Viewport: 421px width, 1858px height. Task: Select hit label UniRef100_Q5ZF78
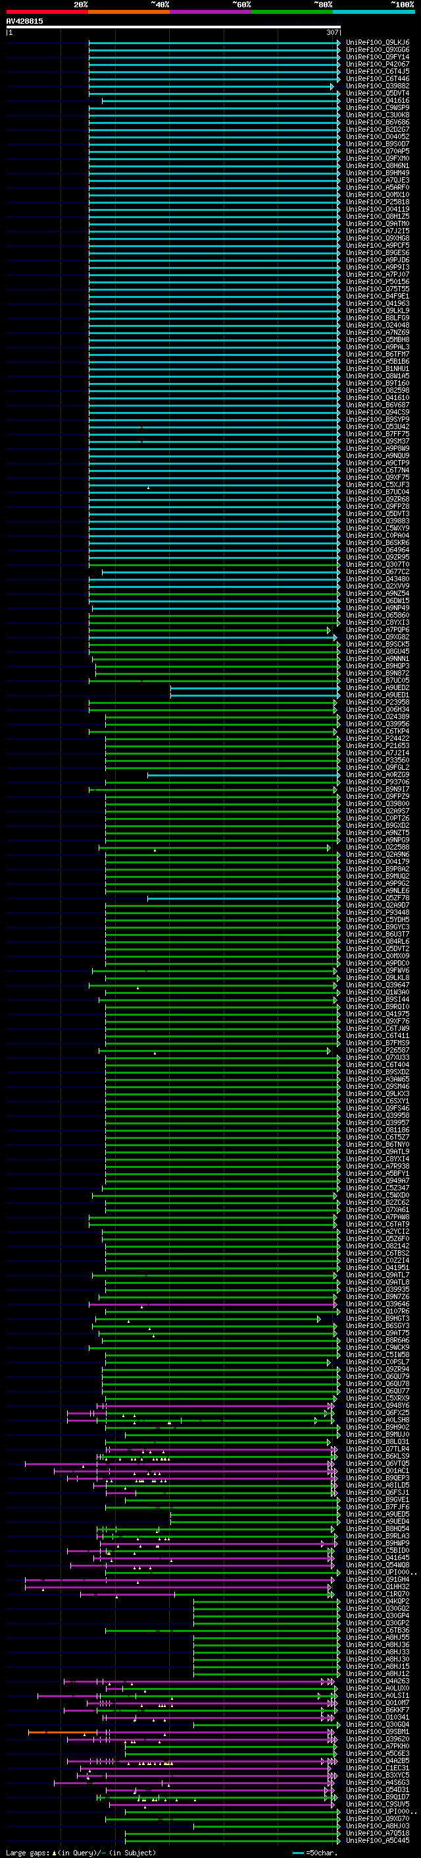pyautogui.click(x=377, y=898)
